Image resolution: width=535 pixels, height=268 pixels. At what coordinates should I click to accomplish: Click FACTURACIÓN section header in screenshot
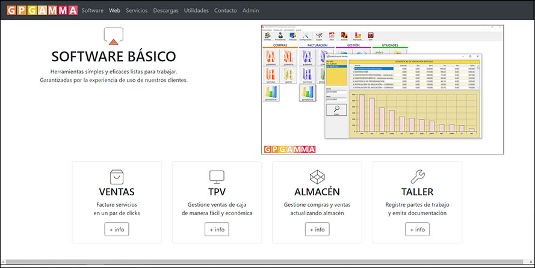pos(317,45)
